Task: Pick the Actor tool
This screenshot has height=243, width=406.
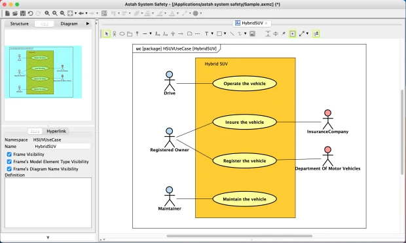Action: pos(114,33)
